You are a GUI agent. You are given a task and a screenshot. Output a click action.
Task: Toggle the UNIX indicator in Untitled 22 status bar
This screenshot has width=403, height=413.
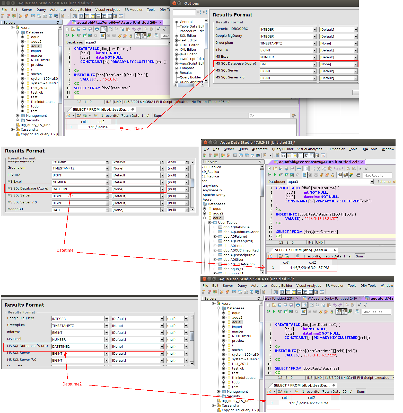point(320,243)
